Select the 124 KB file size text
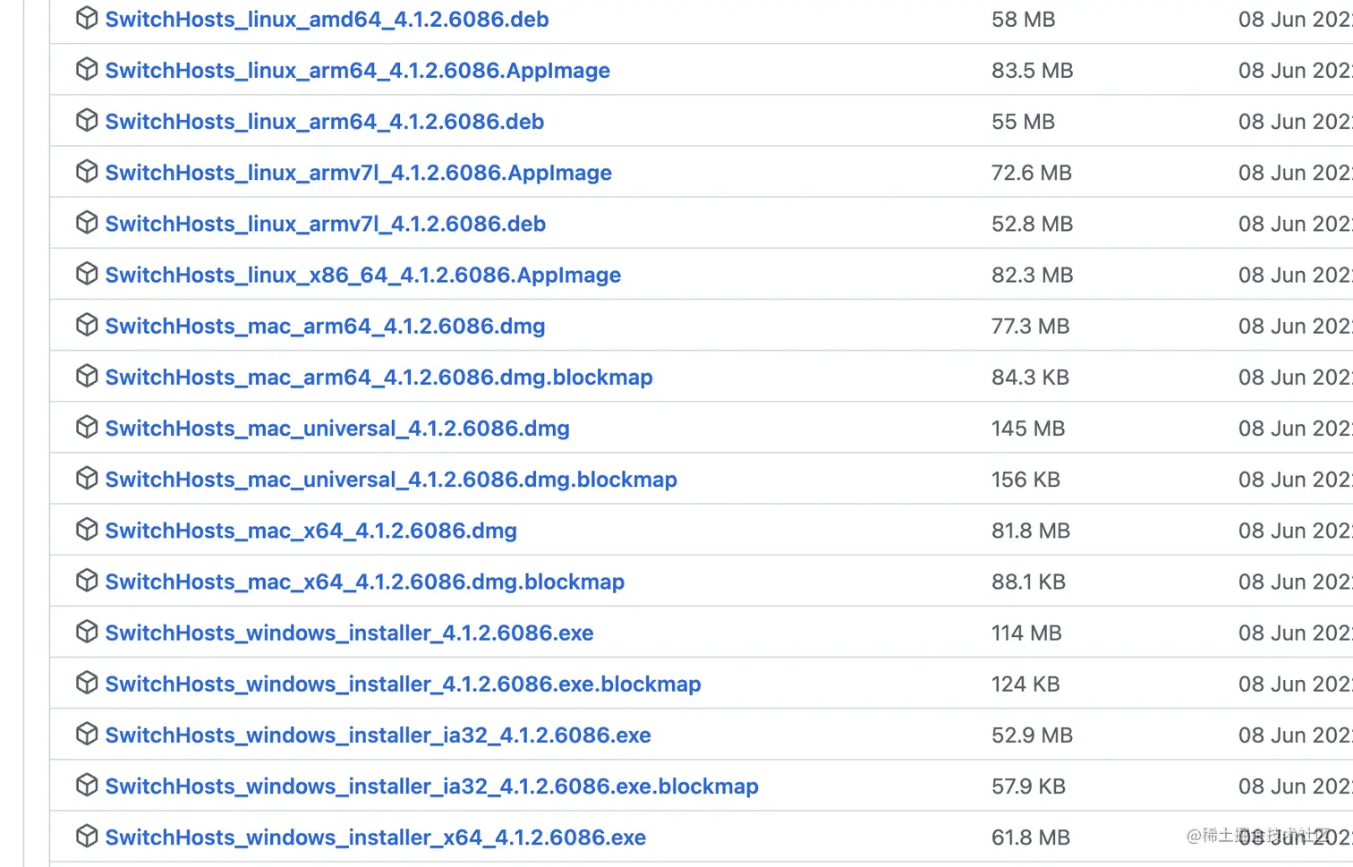Image resolution: width=1353 pixels, height=867 pixels. 1025,683
